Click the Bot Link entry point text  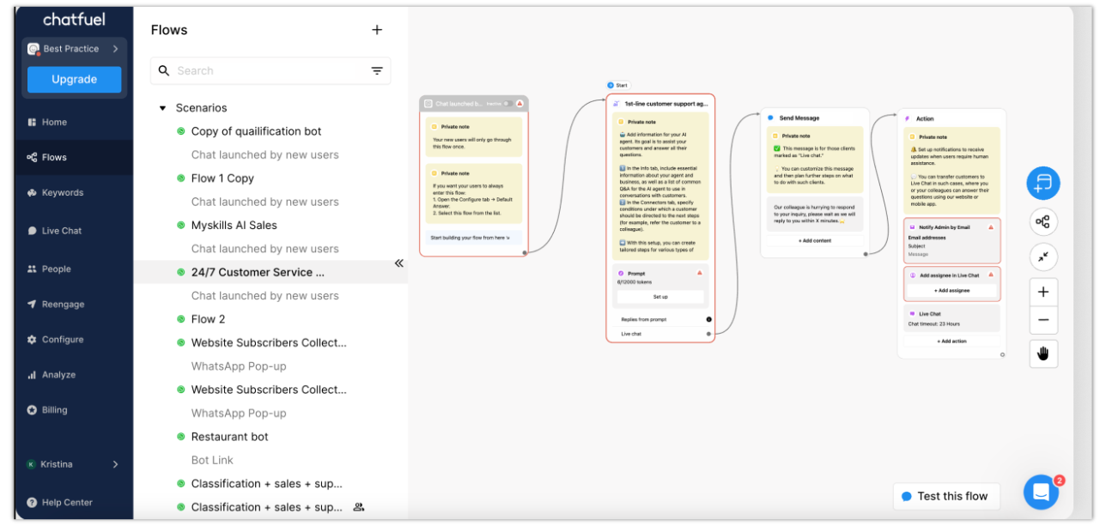(212, 460)
